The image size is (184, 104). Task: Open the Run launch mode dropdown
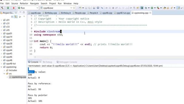pyautogui.click(x=37, y=8)
